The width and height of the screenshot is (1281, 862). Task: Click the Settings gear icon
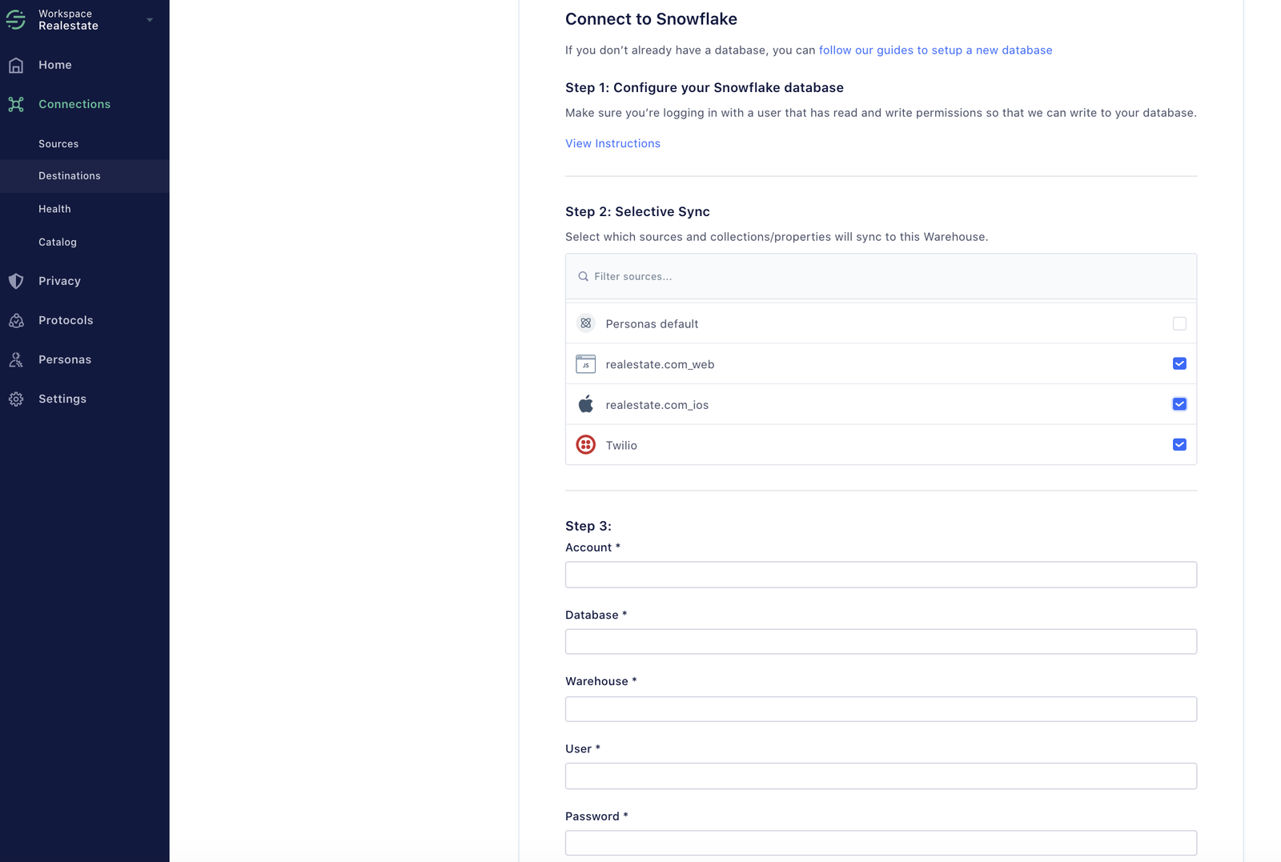(16, 399)
